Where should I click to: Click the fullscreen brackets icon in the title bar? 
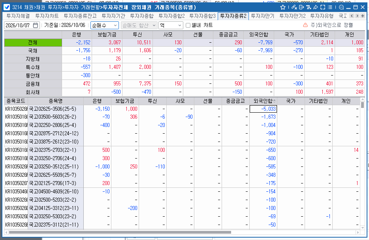[323, 7]
